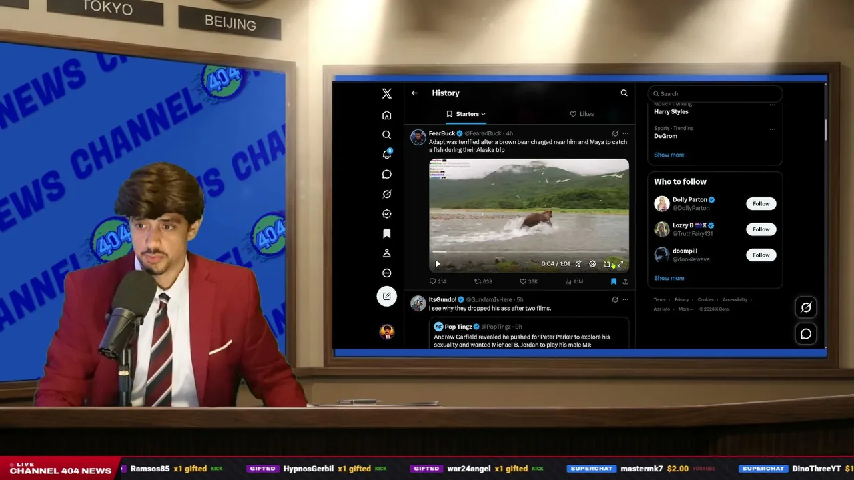854x480 pixels.
Task: Open the quoted Pop Tingz post
Action: tap(529, 333)
